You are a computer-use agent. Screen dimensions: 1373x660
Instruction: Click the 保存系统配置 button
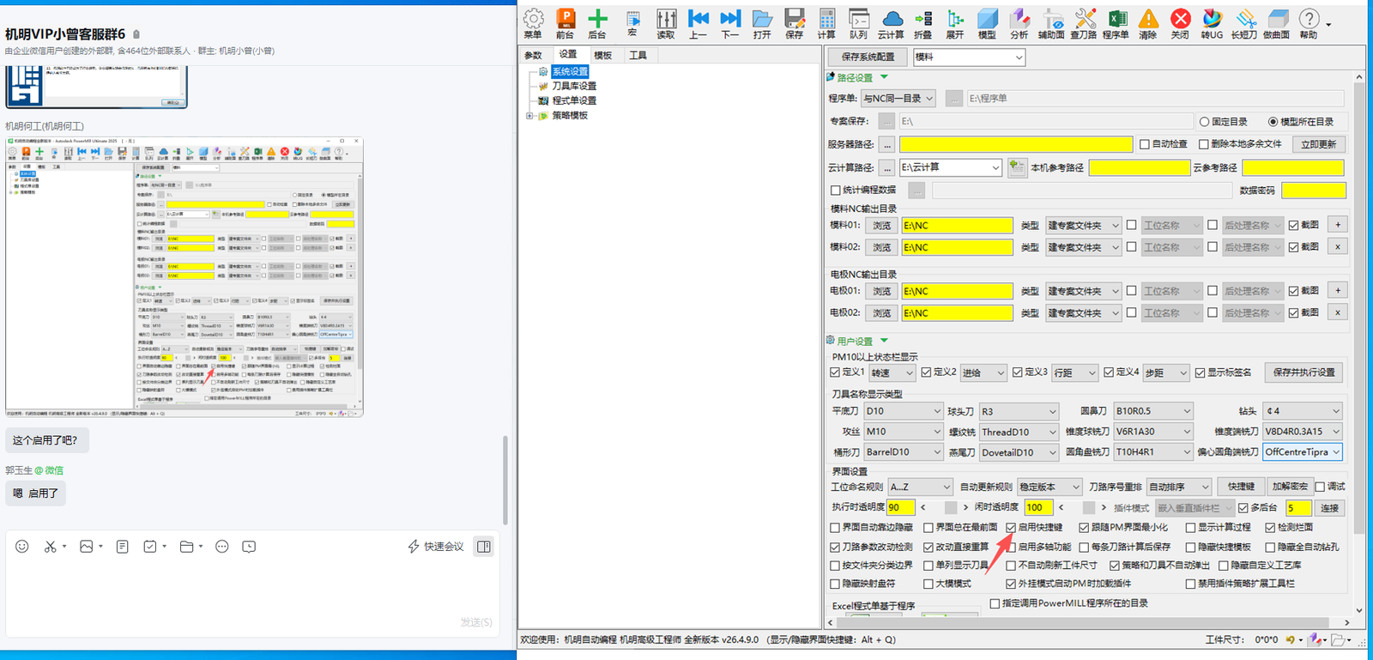[868, 57]
